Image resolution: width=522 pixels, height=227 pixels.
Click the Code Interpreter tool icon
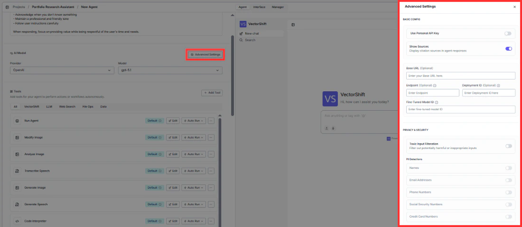(17, 221)
